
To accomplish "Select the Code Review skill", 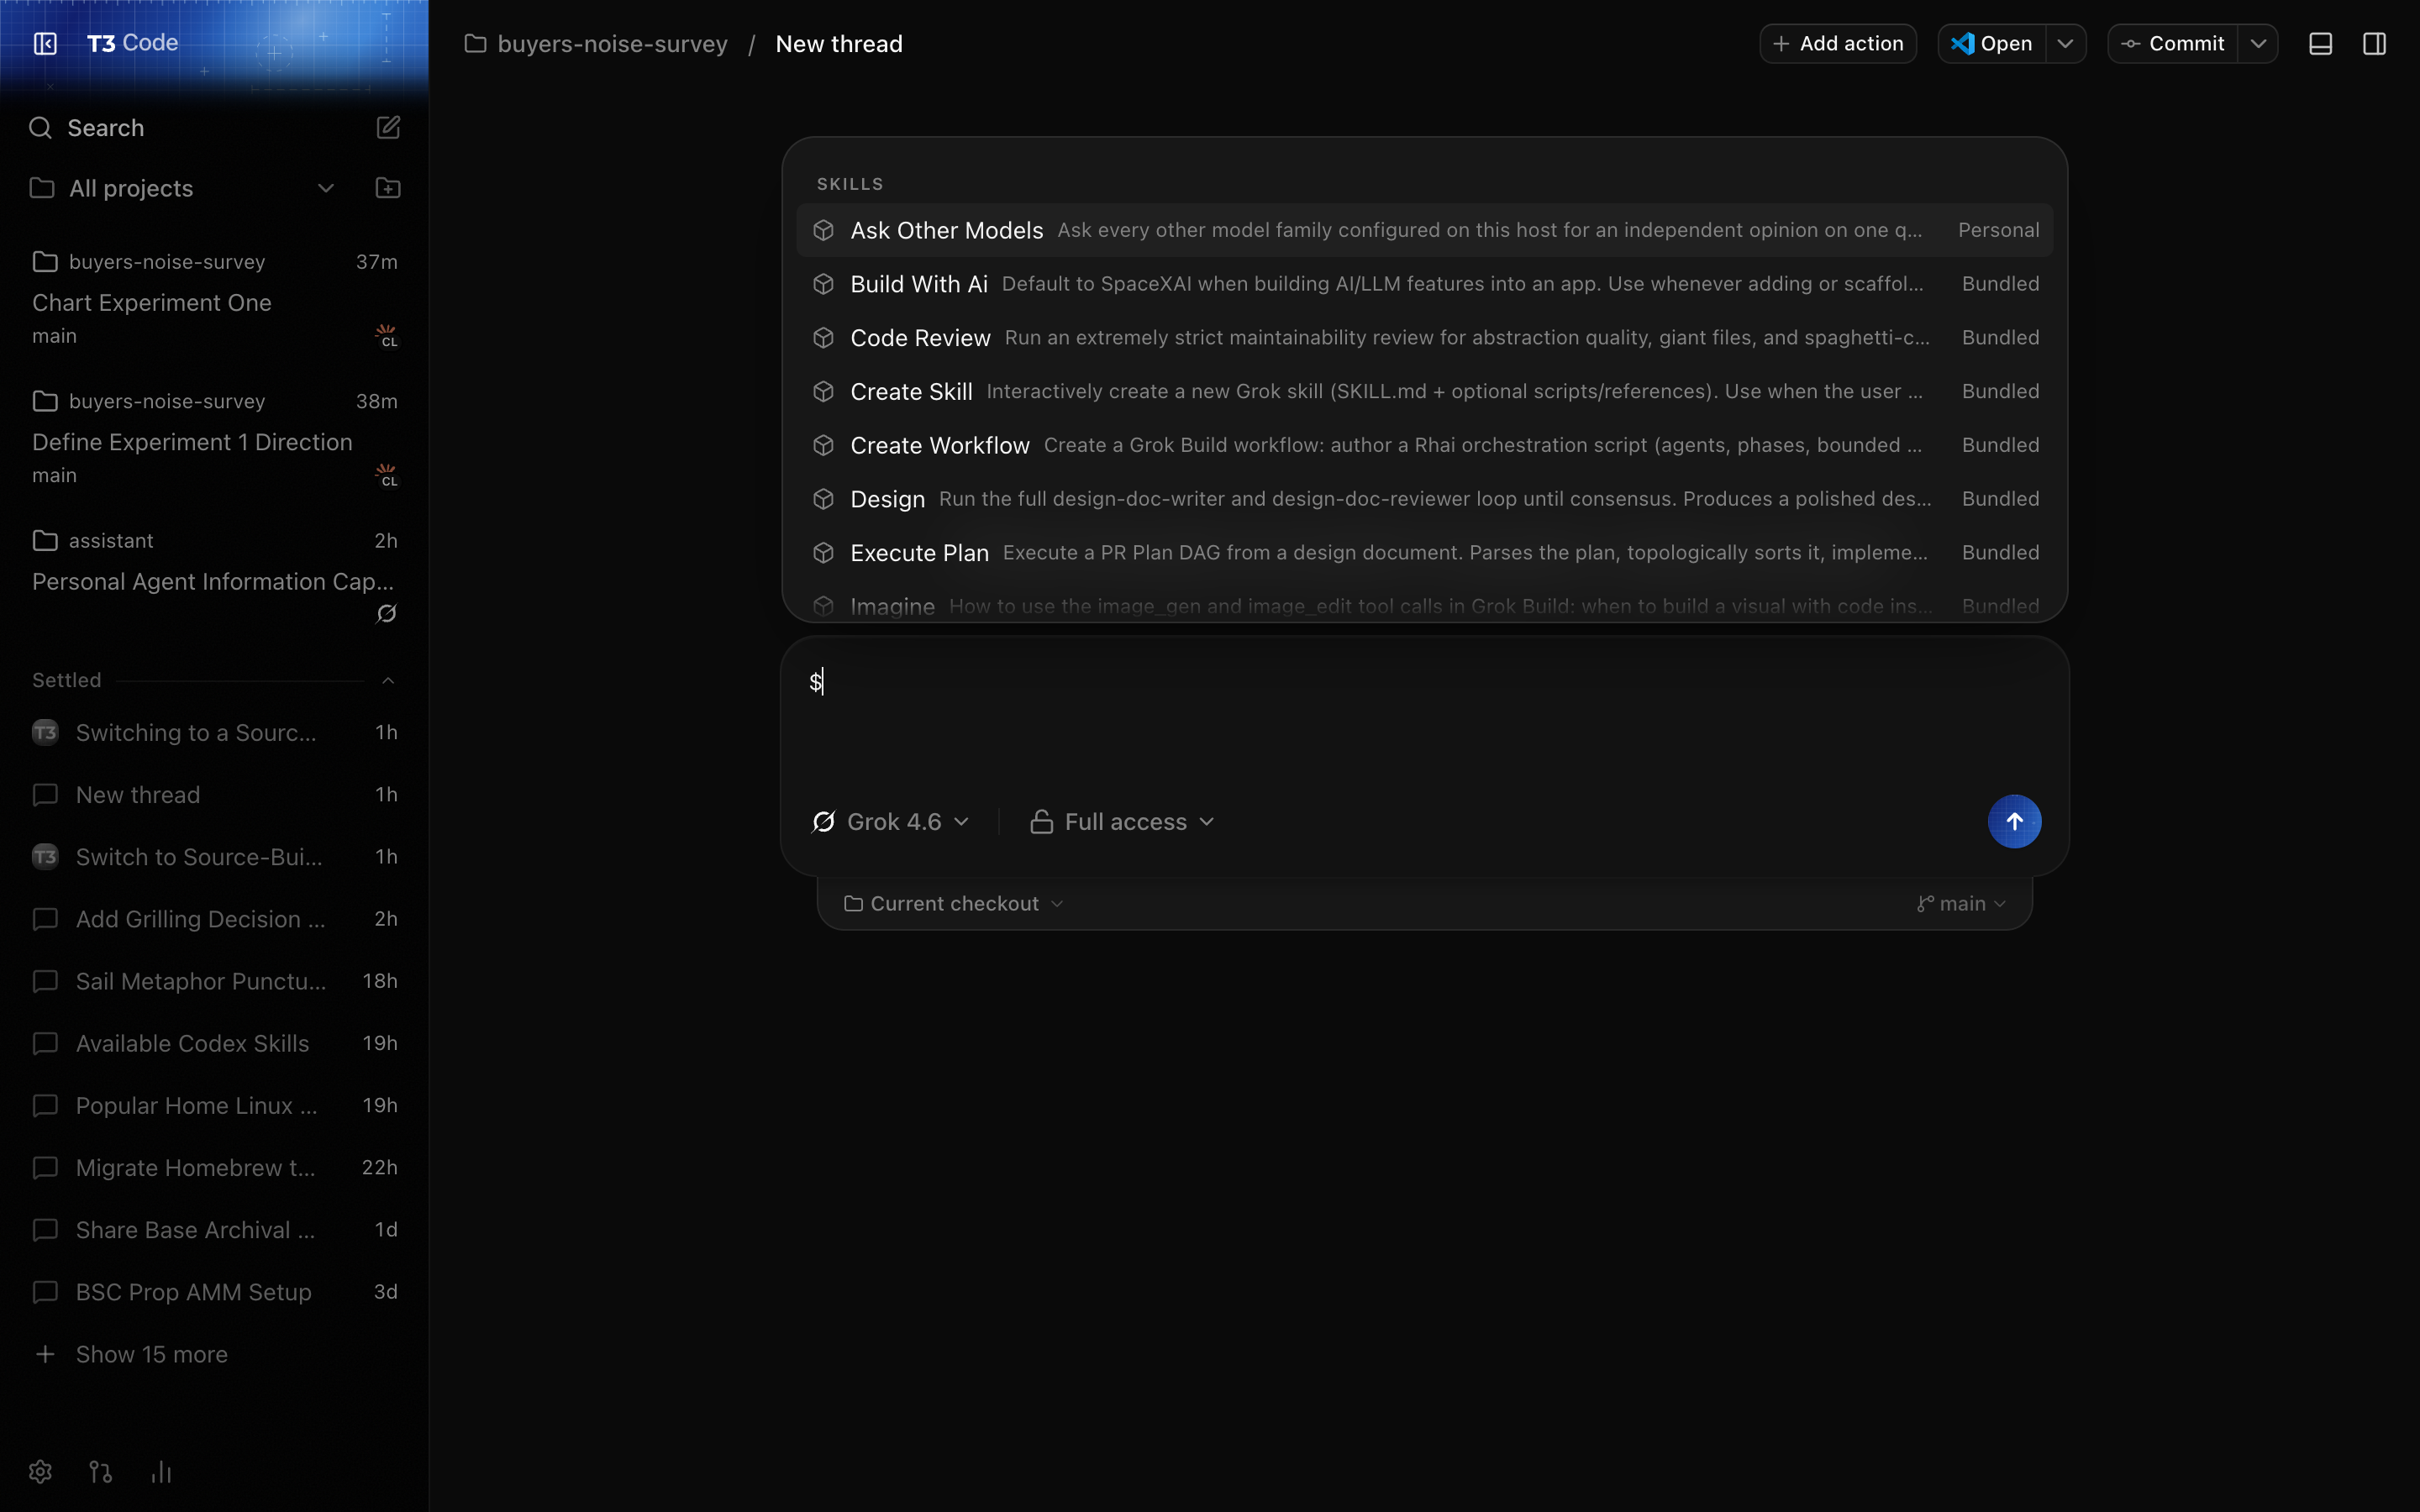I will tap(1424, 338).
